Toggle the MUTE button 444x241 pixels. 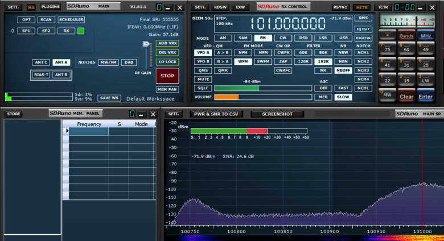203,79
